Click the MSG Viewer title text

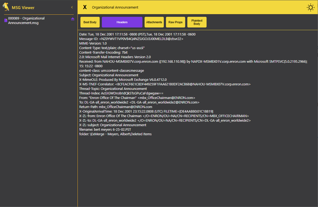click(x=23, y=8)
